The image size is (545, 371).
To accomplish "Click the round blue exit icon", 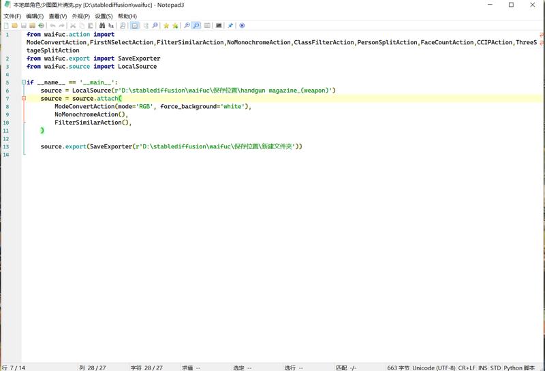I will 243,25.
